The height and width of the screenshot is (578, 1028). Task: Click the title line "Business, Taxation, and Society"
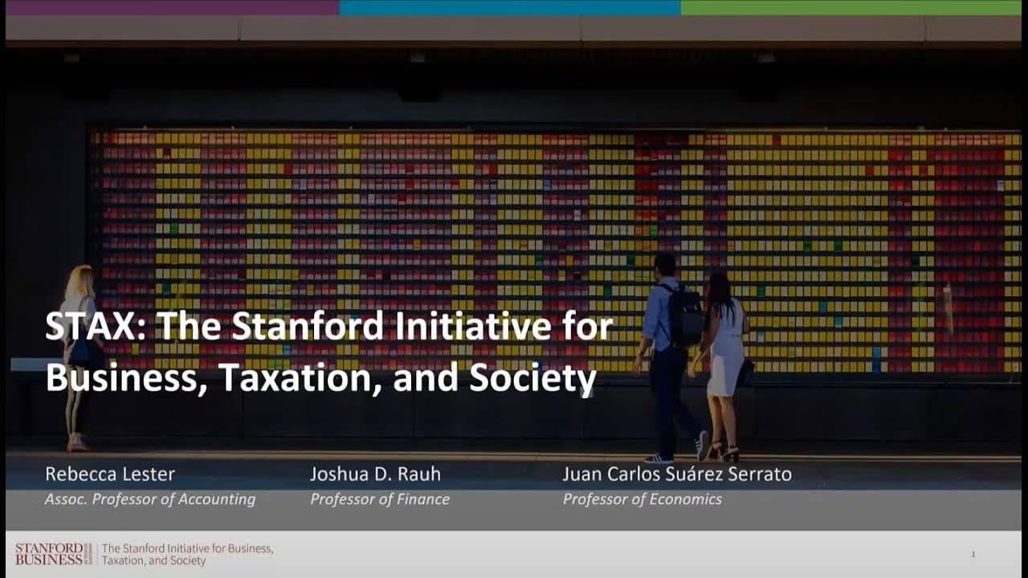pos(321,380)
